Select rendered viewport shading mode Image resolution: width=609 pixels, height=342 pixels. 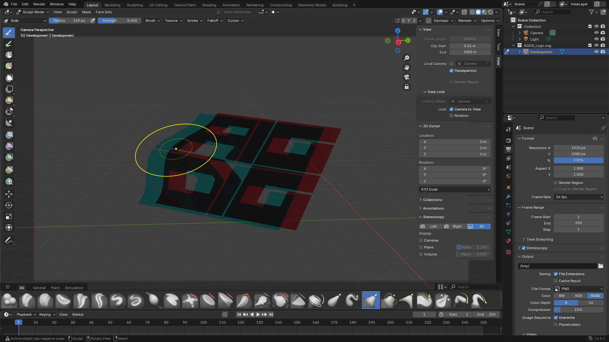(x=490, y=12)
